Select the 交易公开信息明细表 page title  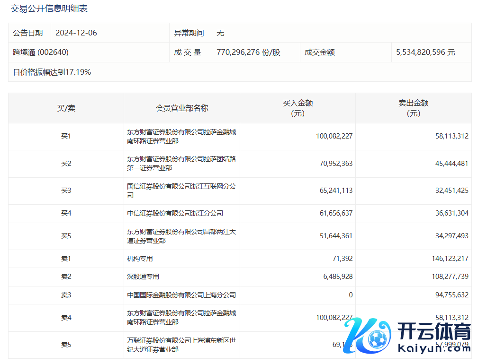[49, 9]
